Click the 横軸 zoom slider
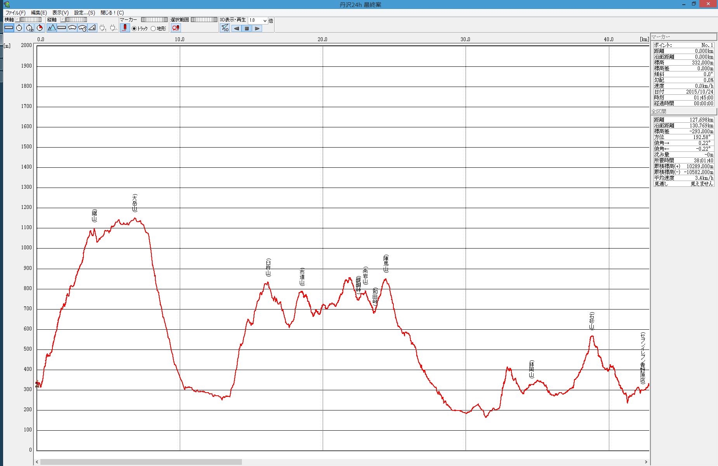This screenshot has width=718, height=466. point(31,19)
